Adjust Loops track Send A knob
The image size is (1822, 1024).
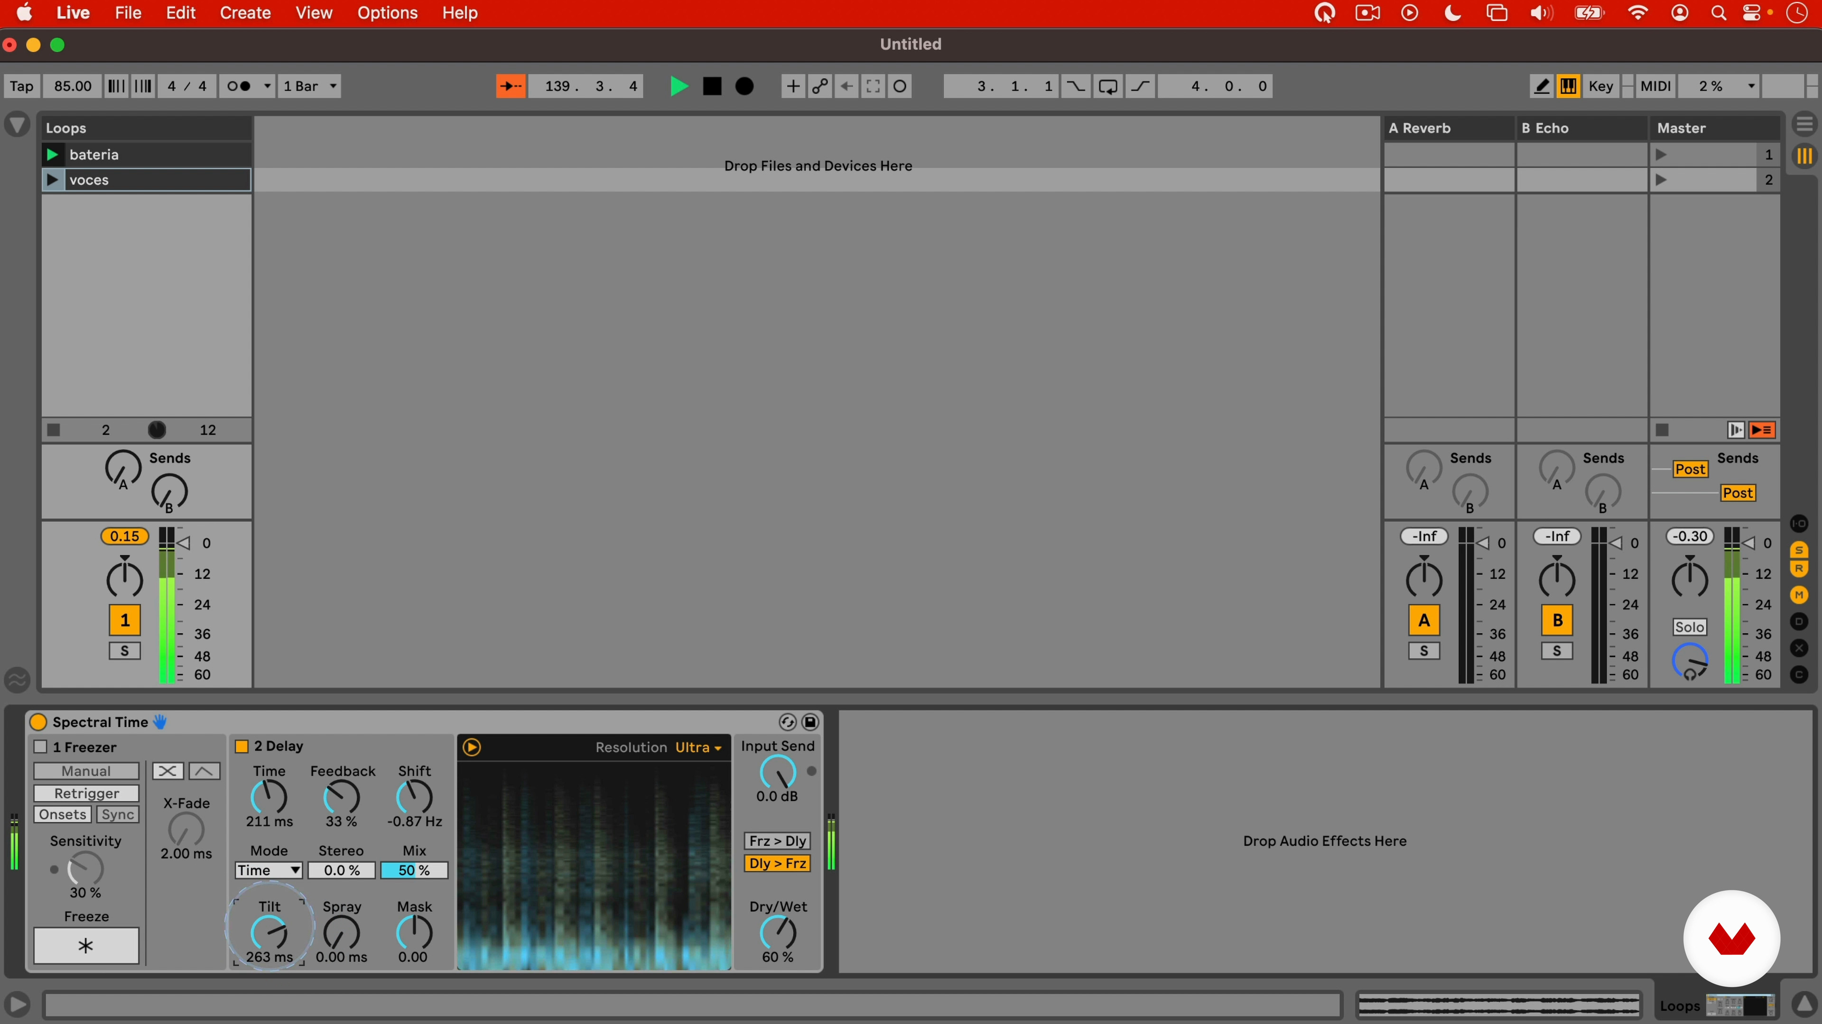coord(122,468)
